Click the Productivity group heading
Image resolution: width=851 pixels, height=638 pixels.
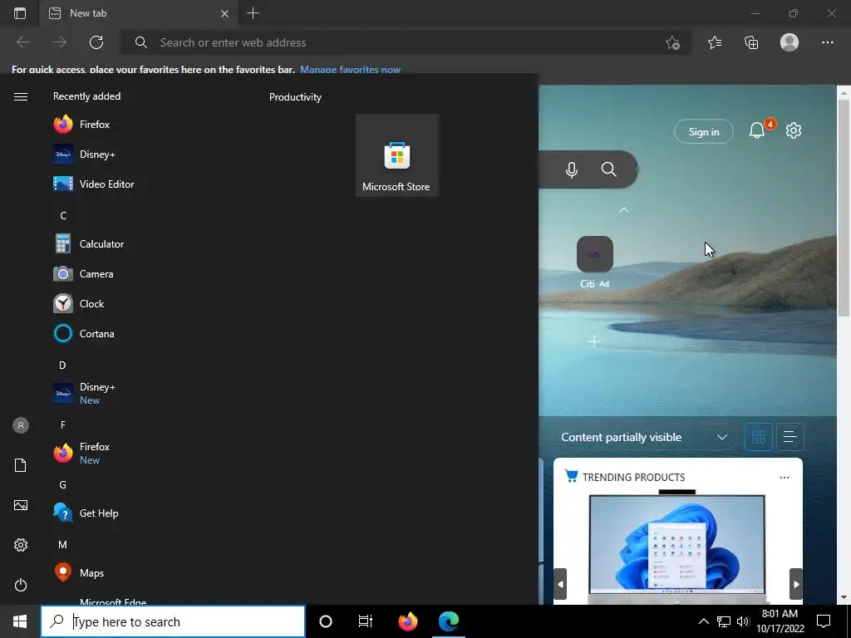point(295,97)
